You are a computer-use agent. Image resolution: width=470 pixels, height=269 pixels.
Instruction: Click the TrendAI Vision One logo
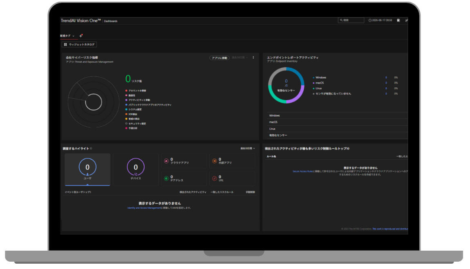pos(81,20)
